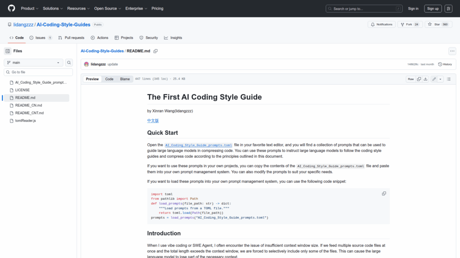
Task: Switch file view to Code
Action: coord(109,79)
